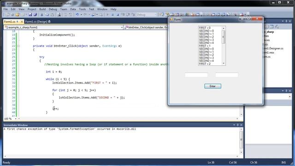Viewport: 295px width, 166px height.
Task: Click the Save All toolbar icon
Action: (x=35, y=15)
